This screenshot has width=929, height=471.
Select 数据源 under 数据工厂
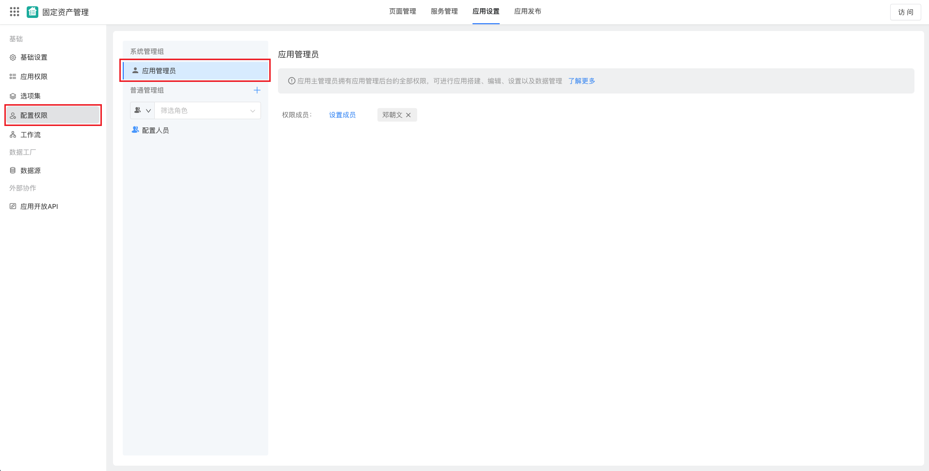tap(31, 170)
